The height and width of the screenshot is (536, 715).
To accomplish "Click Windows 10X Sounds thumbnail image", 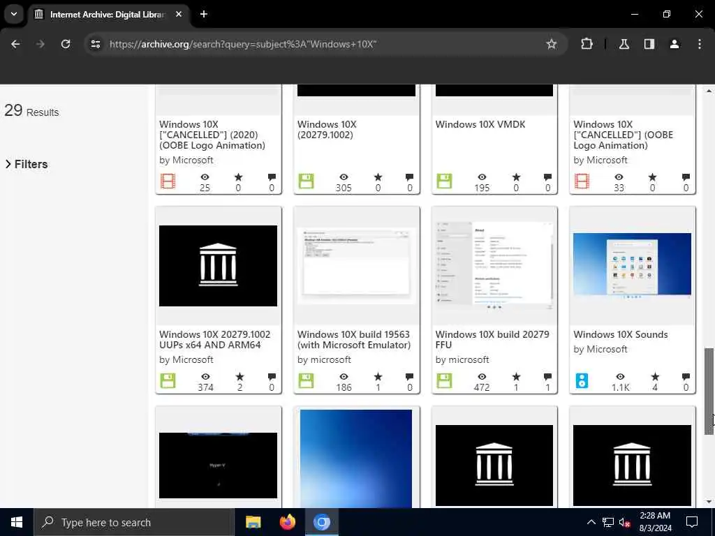I will (632, 266).
